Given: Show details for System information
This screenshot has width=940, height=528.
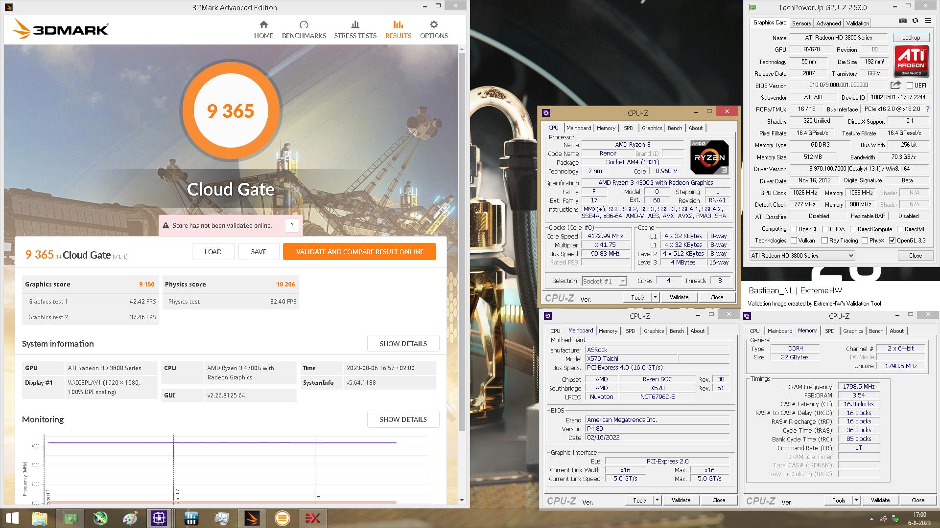Looking at the screenshot, I should click(403, 343).
